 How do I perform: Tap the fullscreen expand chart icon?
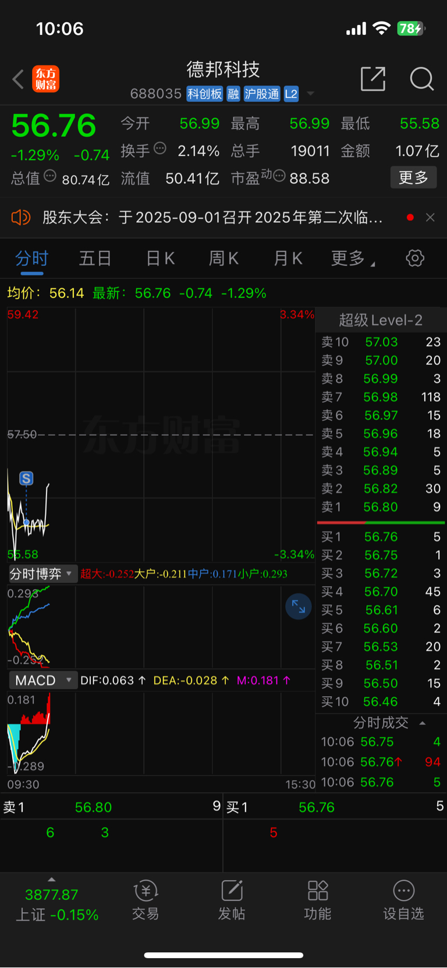pyautogui.click(x=299, y=607)
